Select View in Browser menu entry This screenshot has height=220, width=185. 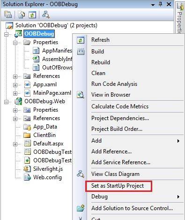(x=111, y=95)
